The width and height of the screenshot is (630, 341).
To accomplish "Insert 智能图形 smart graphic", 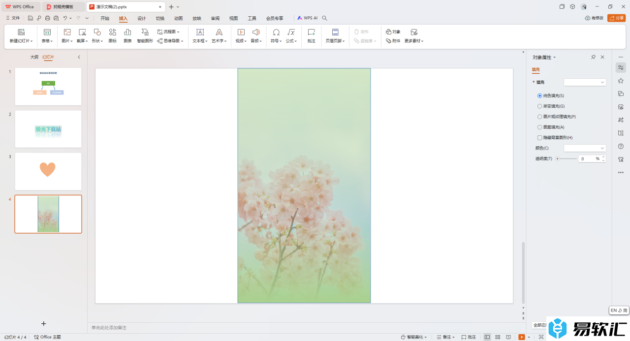I will (x=145, y=35).
